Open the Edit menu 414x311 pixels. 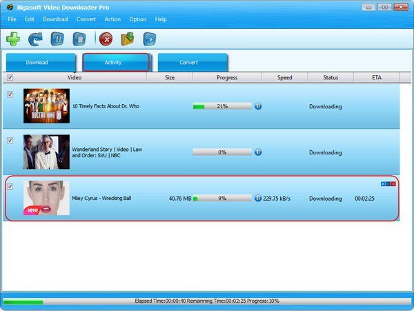pyautogui.click(x=30, y=19)
